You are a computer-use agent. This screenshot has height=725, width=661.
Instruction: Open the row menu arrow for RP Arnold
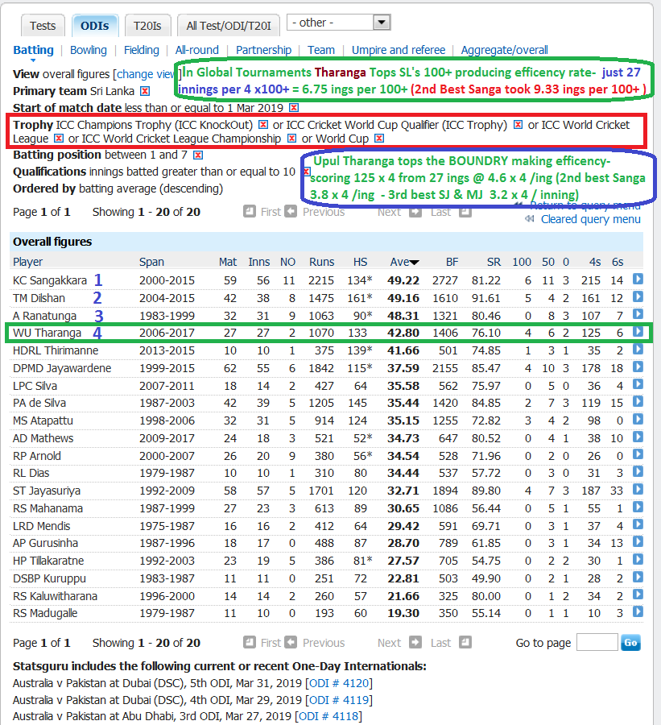(638, 454)
